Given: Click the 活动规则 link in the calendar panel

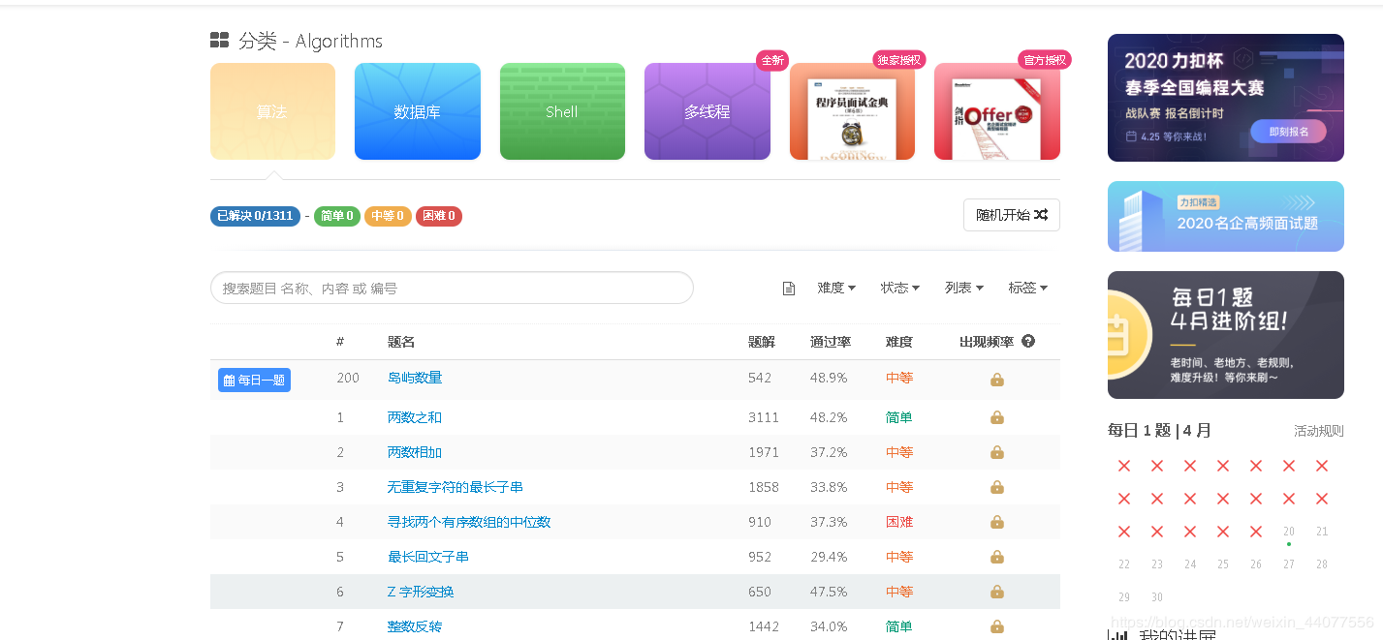Looking at the screenshot, I should click(1318, 431).
